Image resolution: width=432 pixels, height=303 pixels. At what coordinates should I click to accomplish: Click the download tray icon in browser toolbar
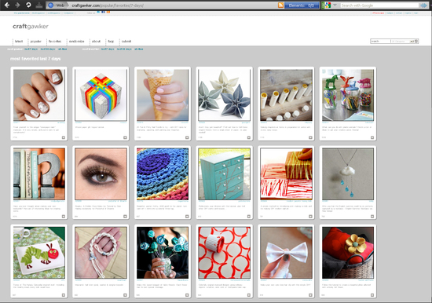[39, 5]
